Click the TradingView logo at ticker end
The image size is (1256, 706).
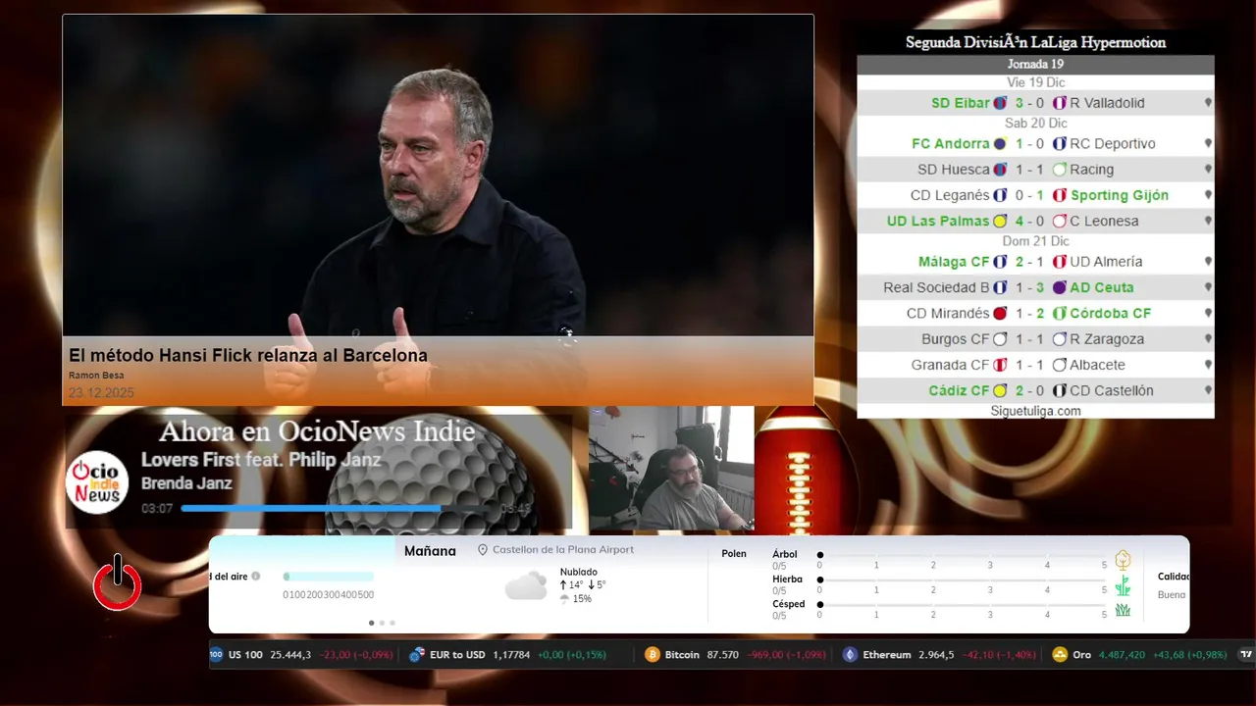tap(1246, 654)
